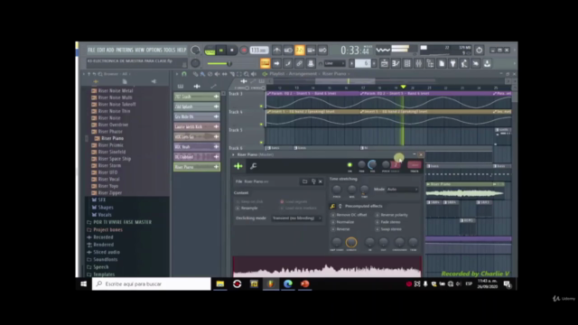
Task: Toggle the Reverse polarity checkbox
Action: [x=378, y=215]
